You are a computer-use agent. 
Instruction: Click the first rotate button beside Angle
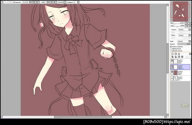click(186, 26)
